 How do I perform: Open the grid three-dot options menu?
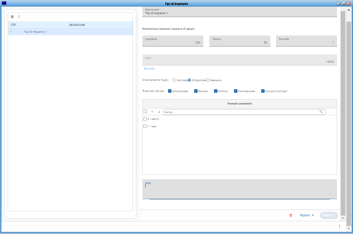(x=19, y=17)
